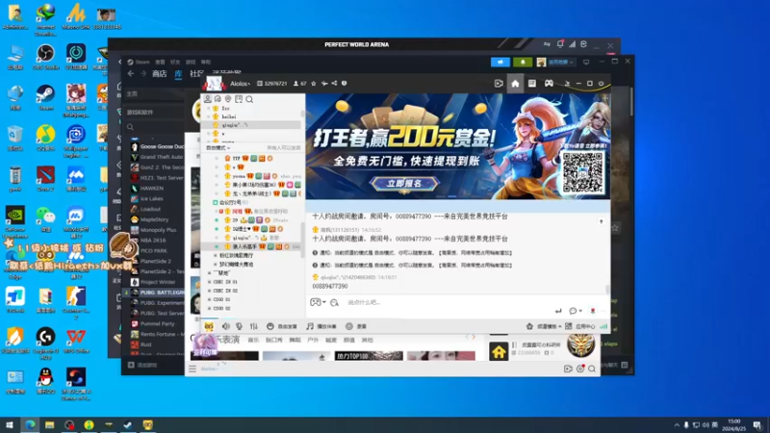Switch to the 商店 store tab in Steam
The height and width of the screenshot is (433, 770).
point(160,74)
